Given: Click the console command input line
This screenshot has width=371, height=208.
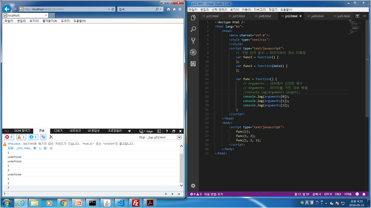Looking at the screenshot, I should pos(85,194).
